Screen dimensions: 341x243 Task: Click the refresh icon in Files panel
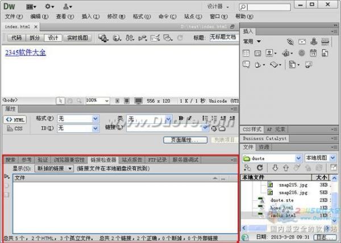(x=259, y=168)
